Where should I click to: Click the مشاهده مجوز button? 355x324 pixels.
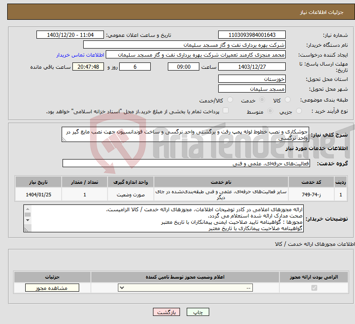52,288
